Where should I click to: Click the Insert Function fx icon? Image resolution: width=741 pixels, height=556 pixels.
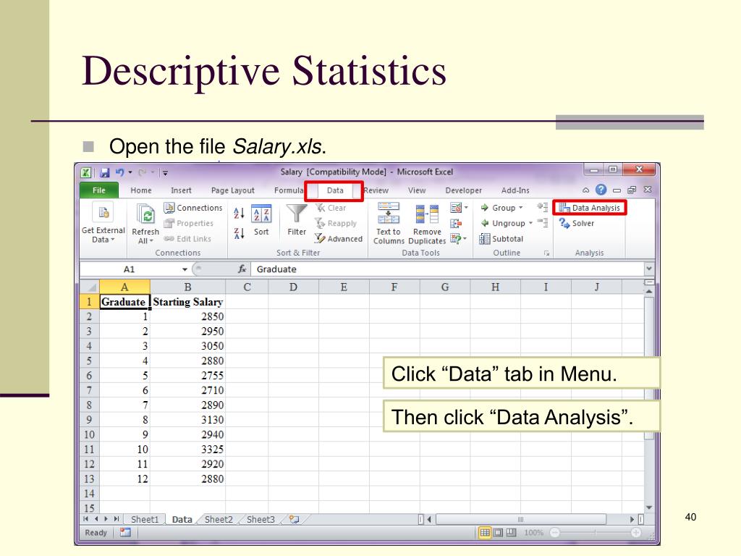click(242, 269)
